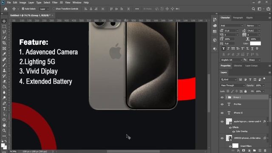The image size is (272, 153).
Task: Open the Image menu
Action: point(23,3)
